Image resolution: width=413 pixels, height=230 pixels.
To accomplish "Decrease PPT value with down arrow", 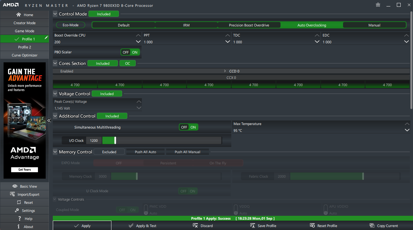I will (228, 42).
